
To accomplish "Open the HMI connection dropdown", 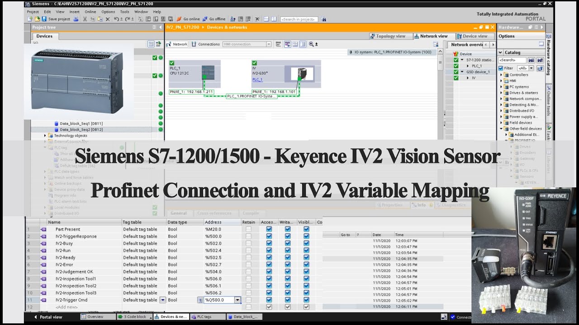I will [x=269, y=44].
